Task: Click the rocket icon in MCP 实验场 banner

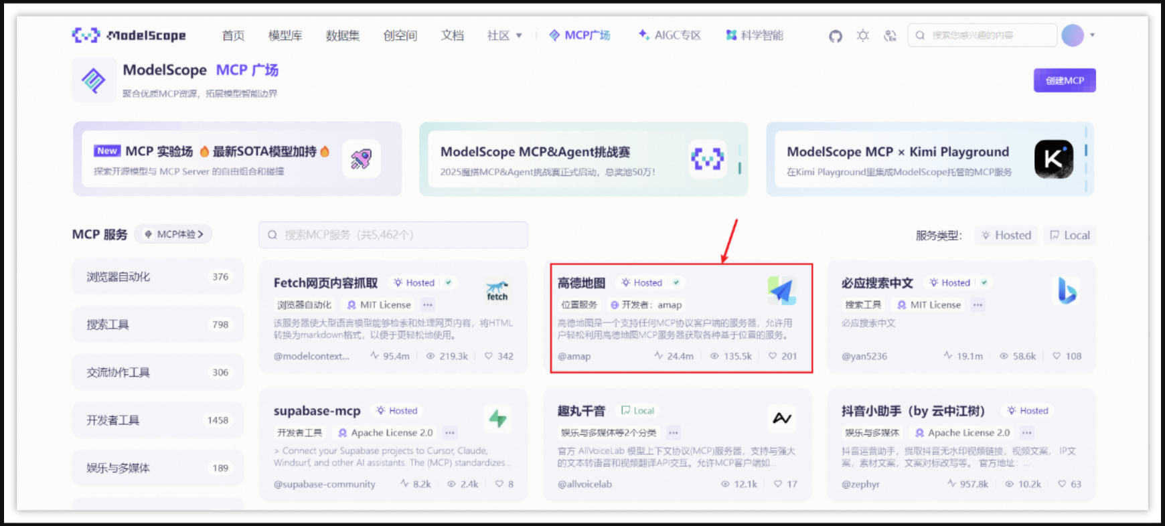Action: point(362,159)
